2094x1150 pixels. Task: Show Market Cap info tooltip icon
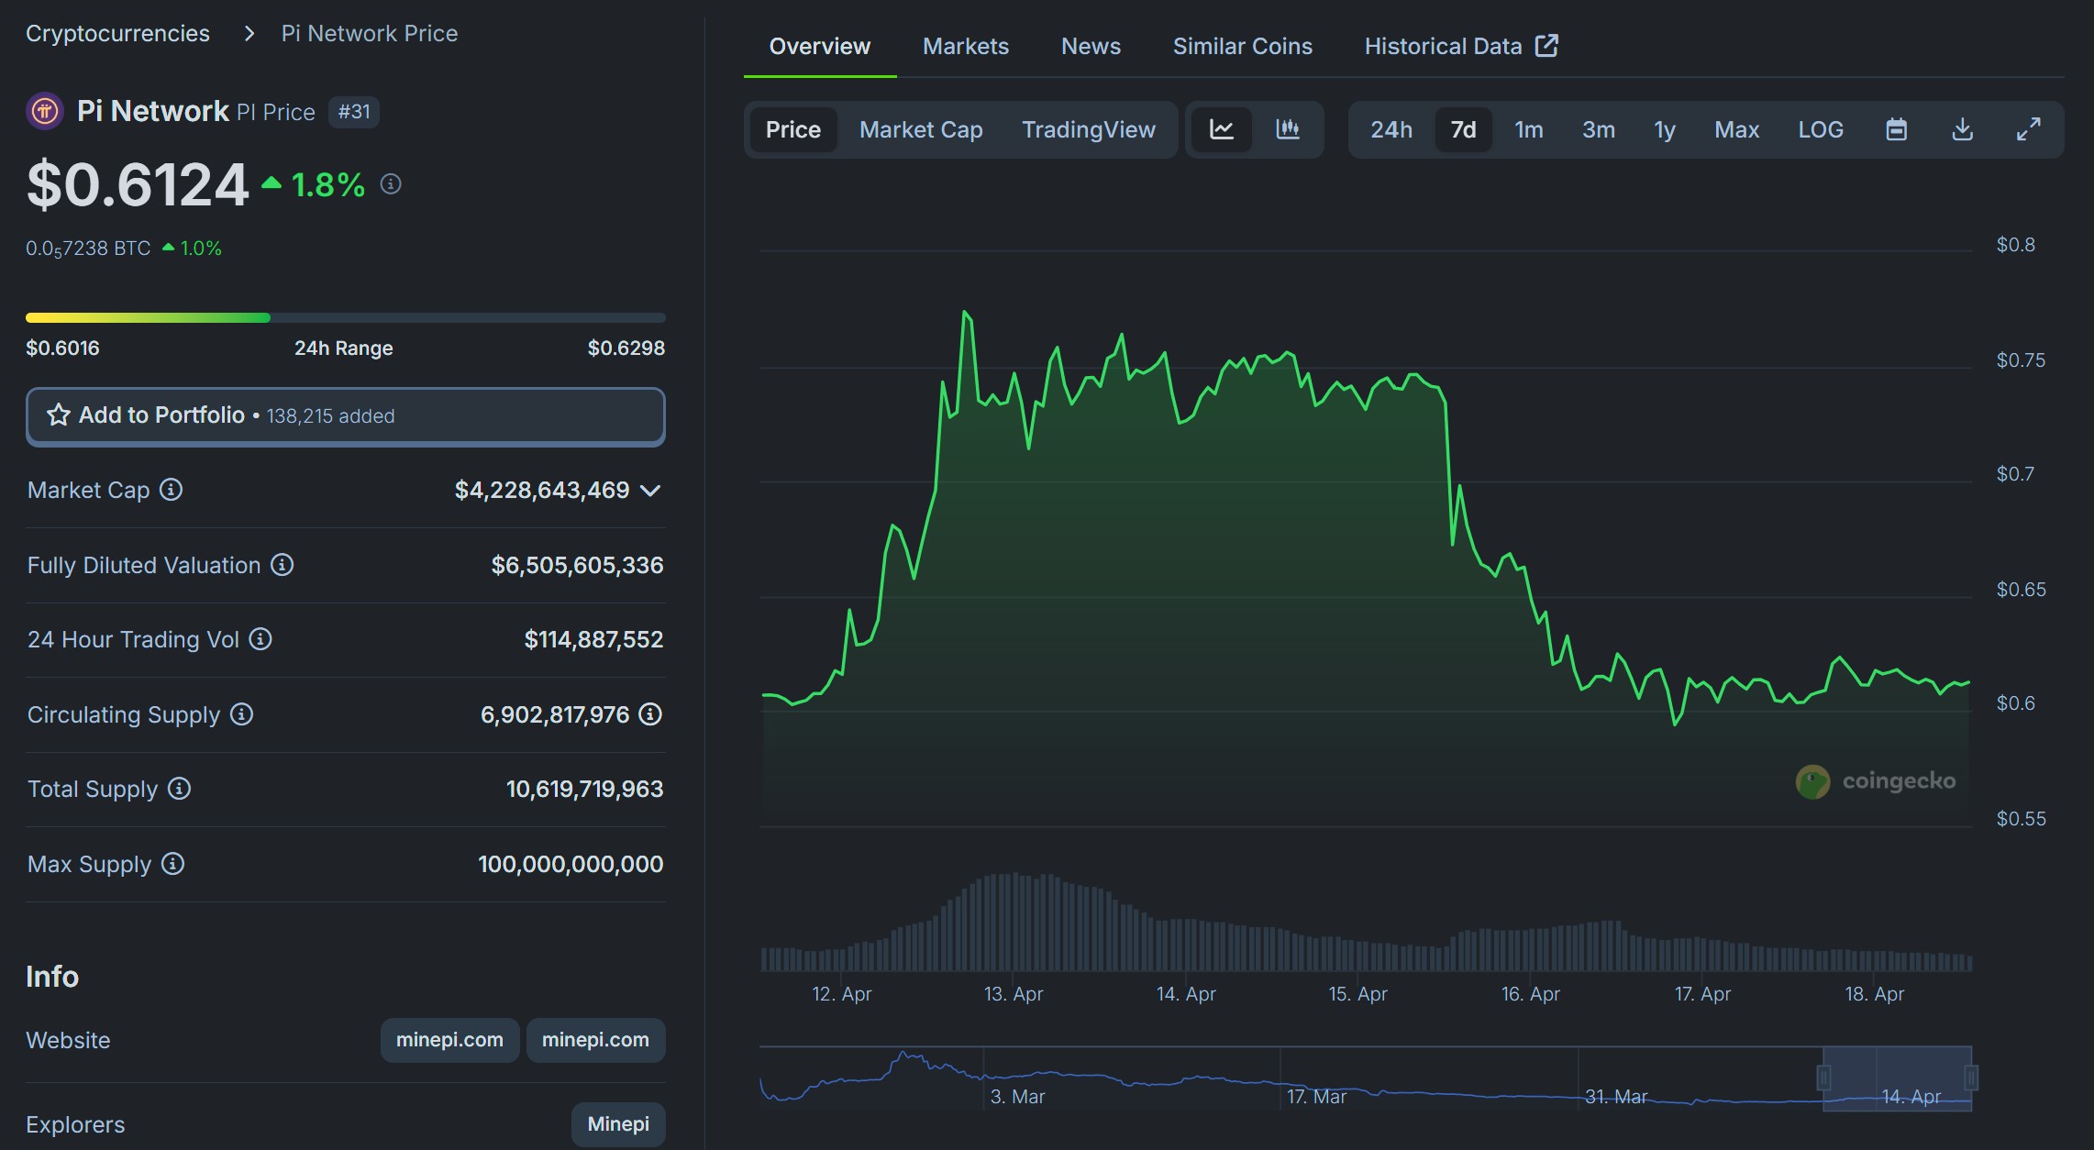[x=171, y=490]
